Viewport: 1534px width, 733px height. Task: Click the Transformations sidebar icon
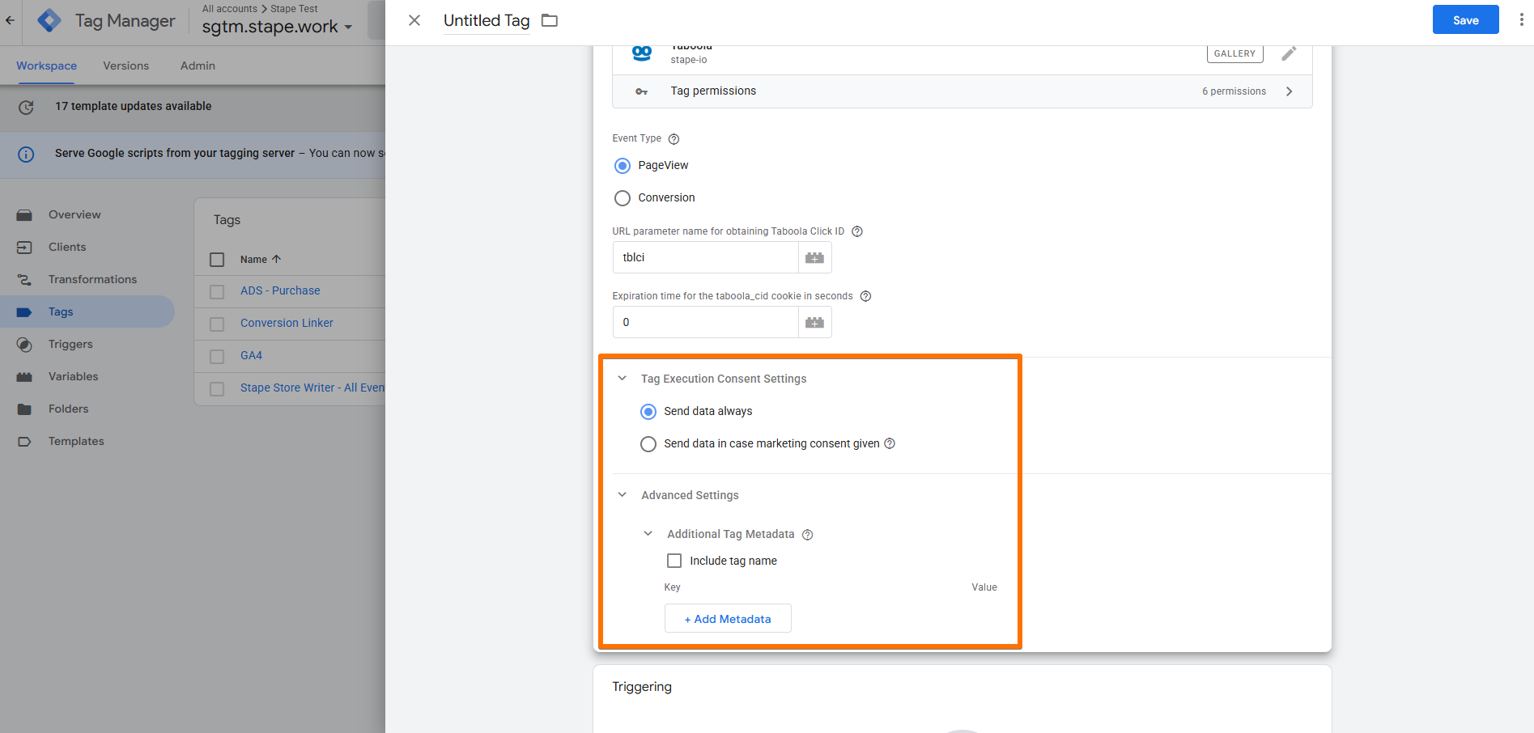pos(24,280)
